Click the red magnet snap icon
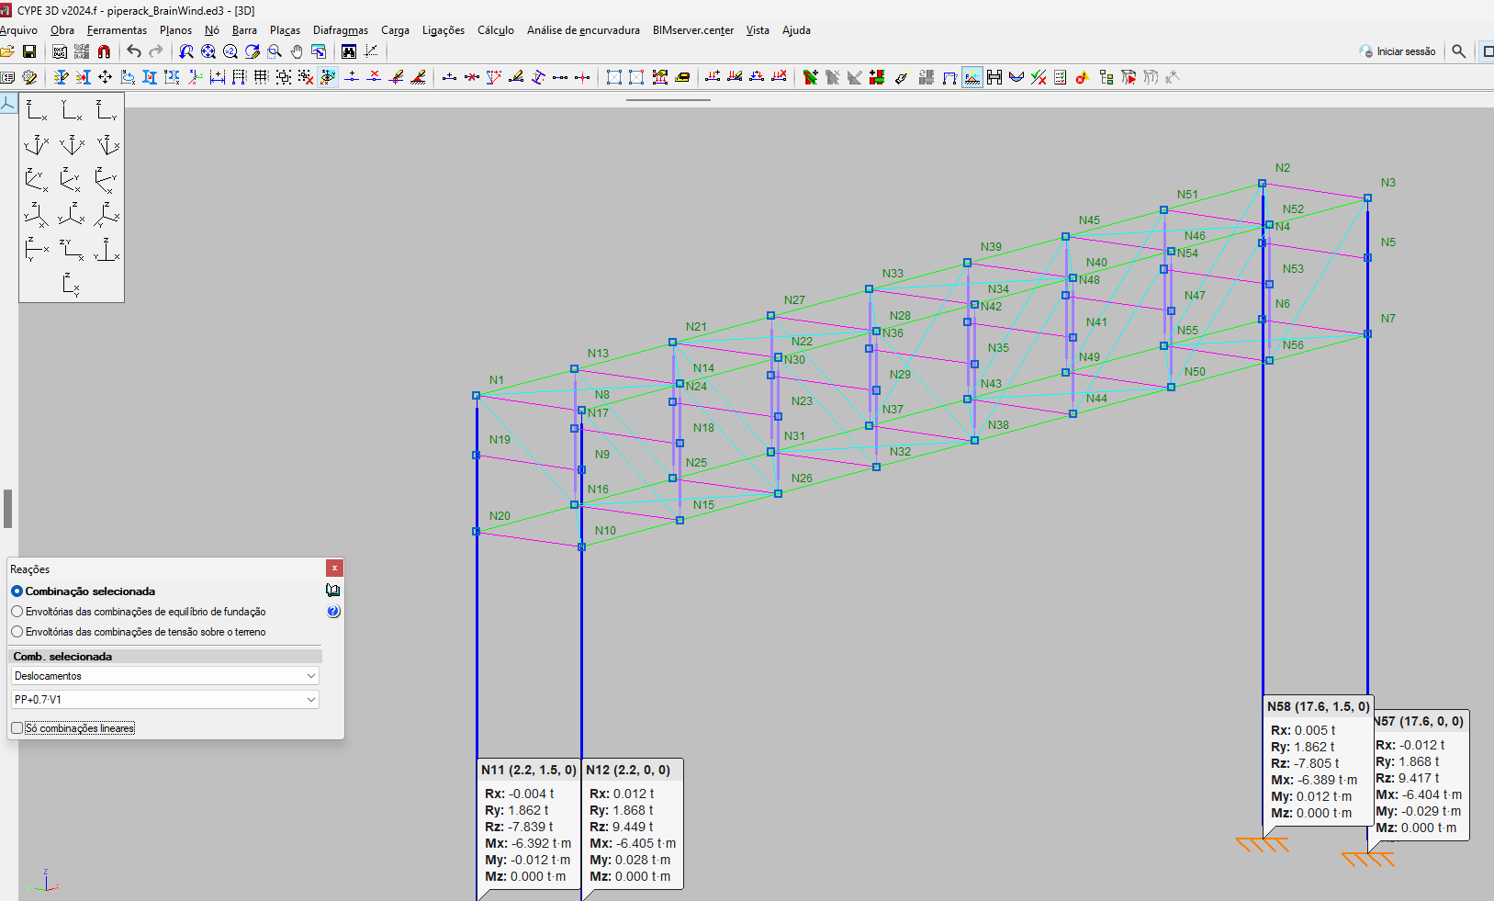This screenshot has height=901, width=1494. coord(104,51)
